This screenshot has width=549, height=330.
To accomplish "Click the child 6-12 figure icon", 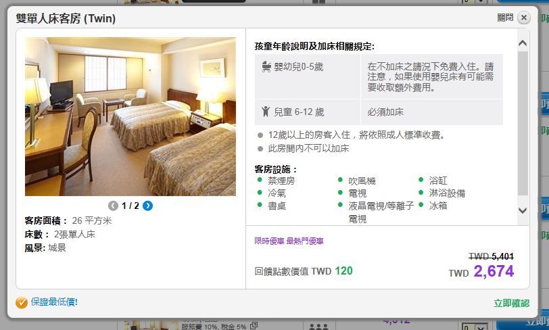I will pos(266,112).
